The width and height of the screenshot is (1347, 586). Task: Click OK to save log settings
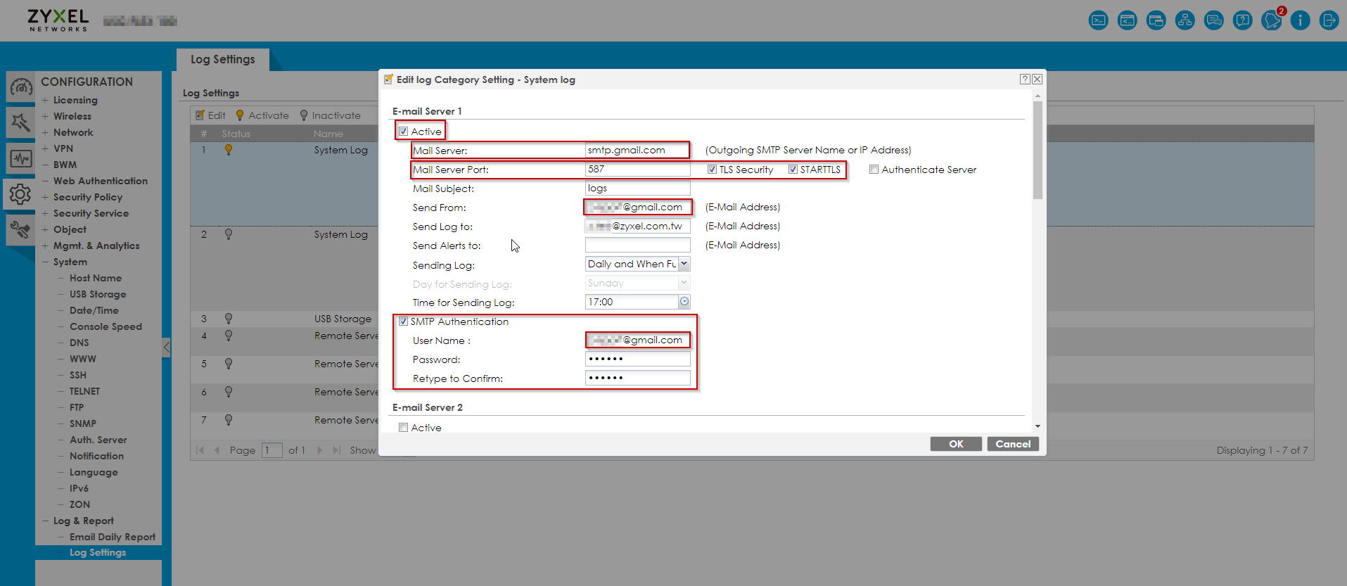coord(955,444)
